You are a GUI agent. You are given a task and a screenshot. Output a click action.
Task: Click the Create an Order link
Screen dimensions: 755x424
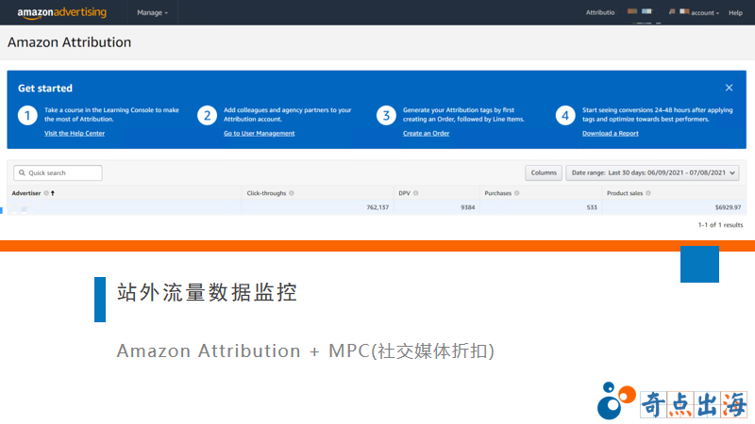426,134
